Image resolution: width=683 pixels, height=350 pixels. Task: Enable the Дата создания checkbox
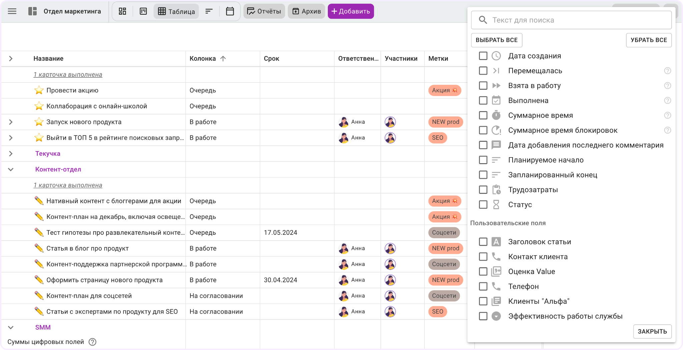(x=483, y=56)
